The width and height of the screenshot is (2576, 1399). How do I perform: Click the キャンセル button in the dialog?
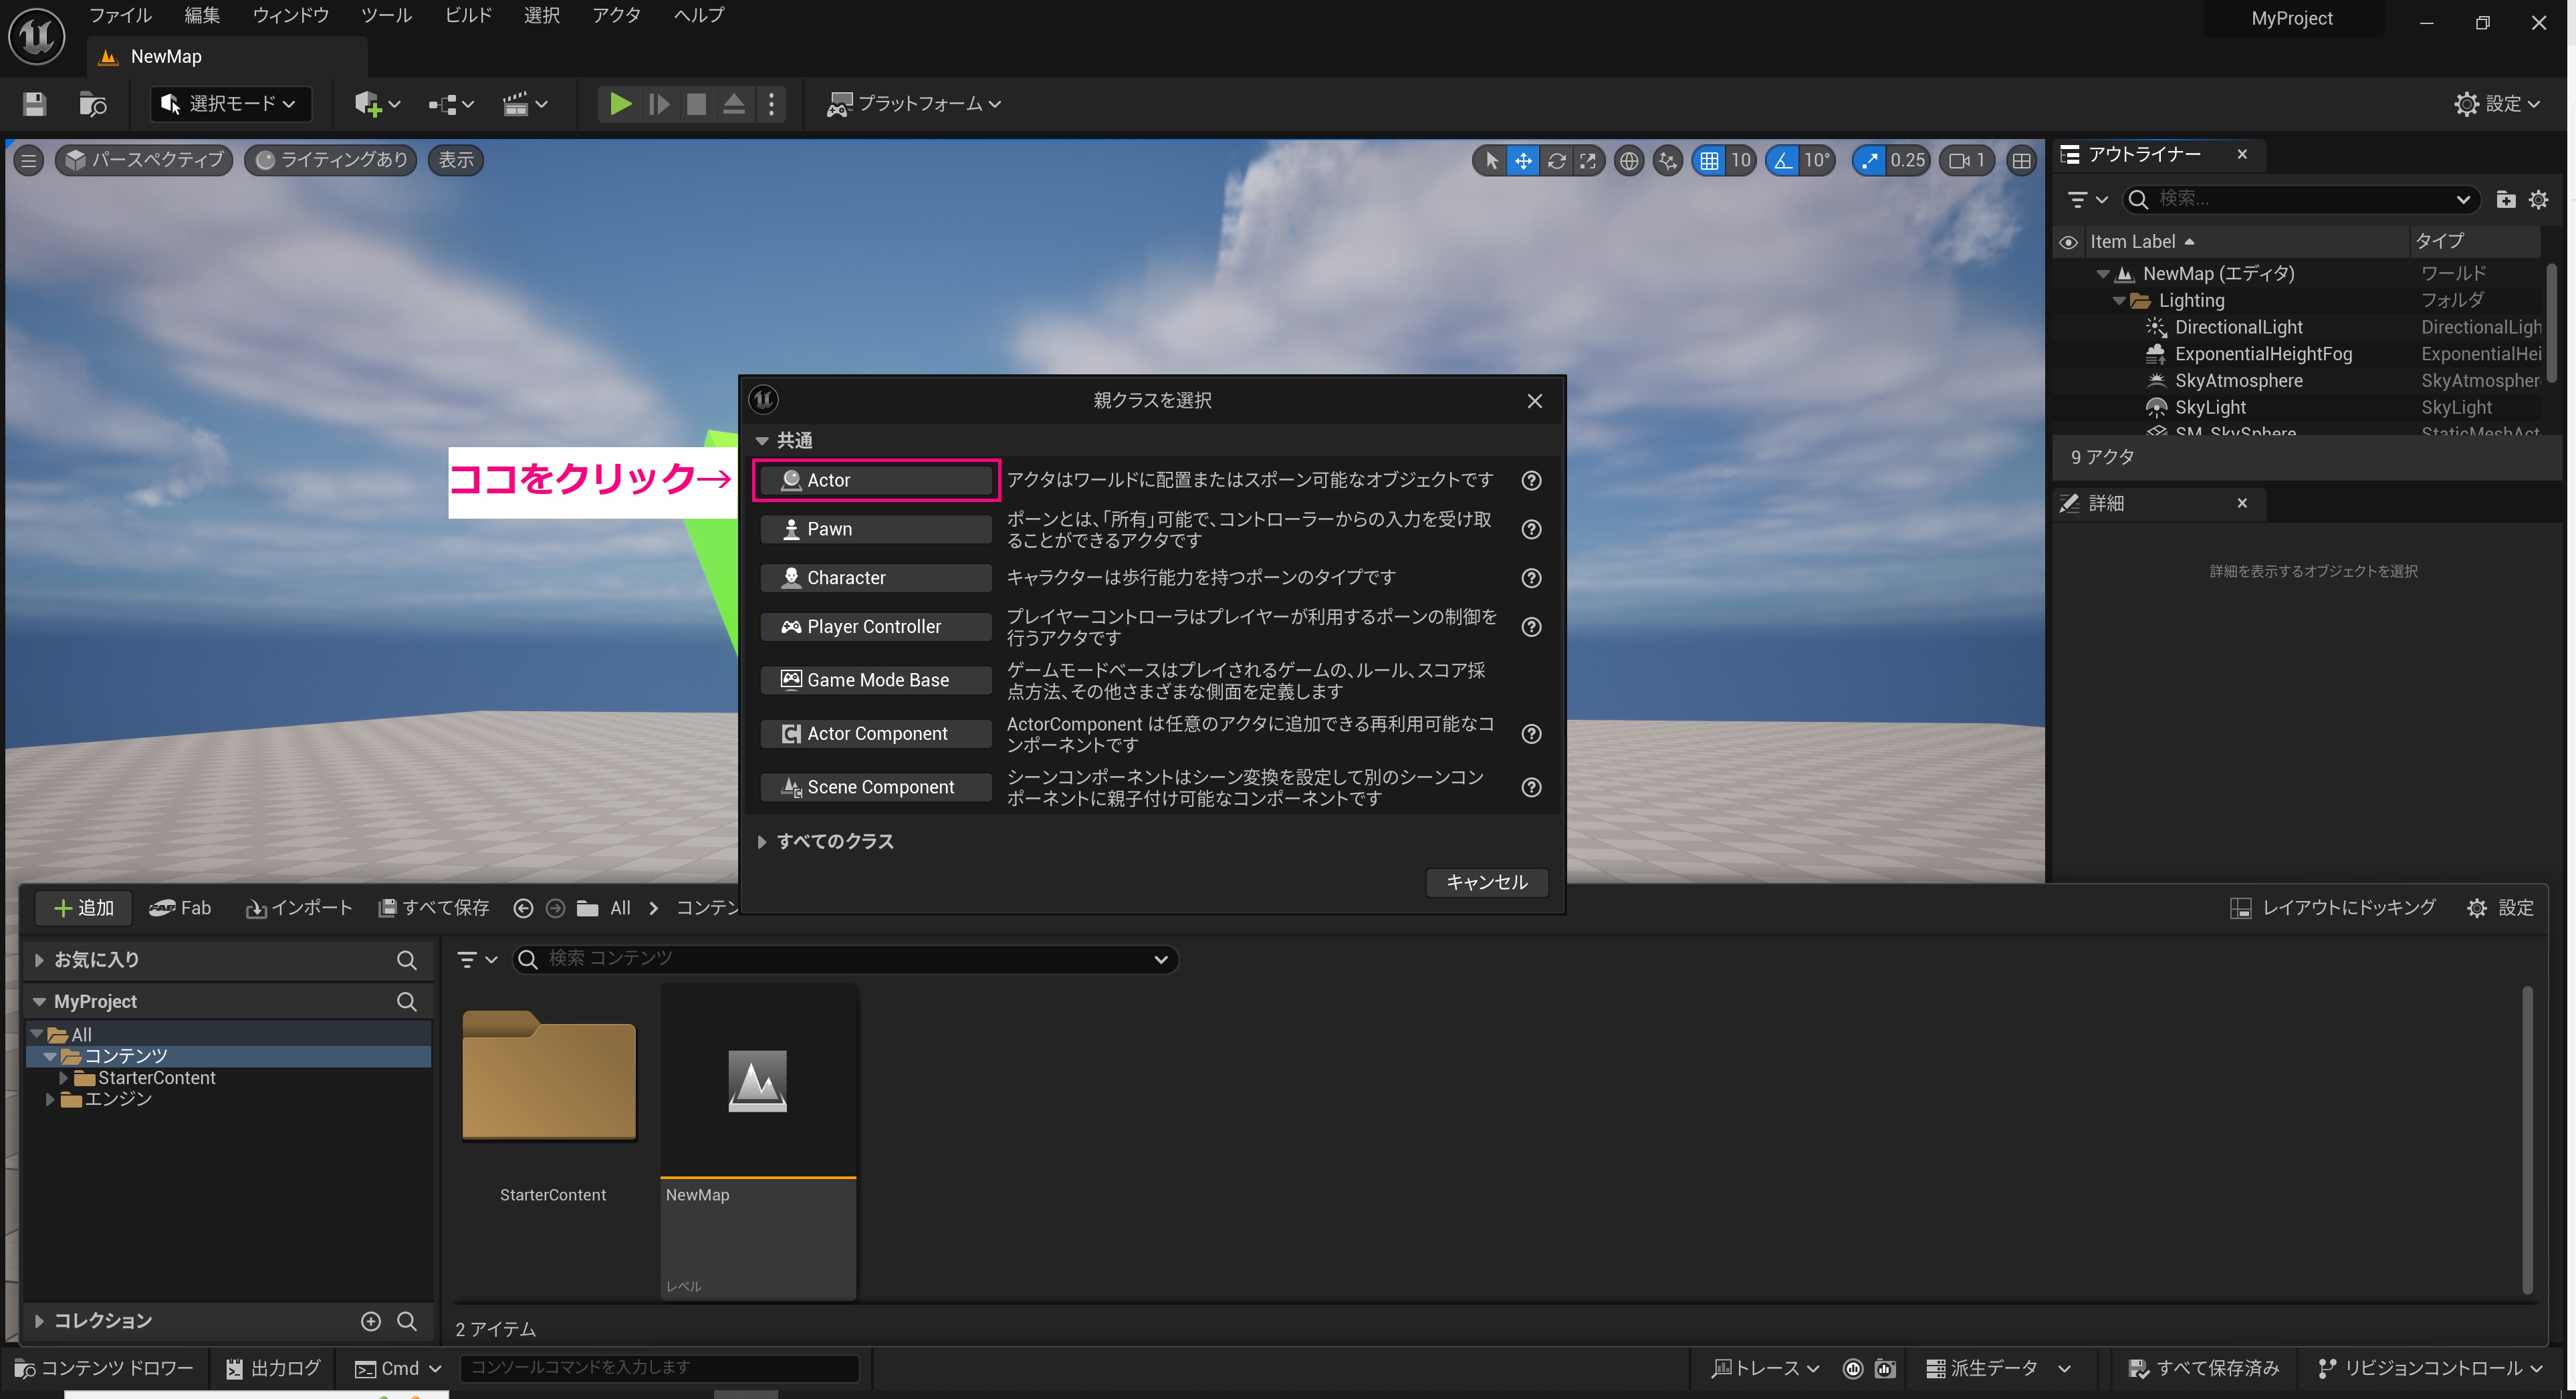1486,882
